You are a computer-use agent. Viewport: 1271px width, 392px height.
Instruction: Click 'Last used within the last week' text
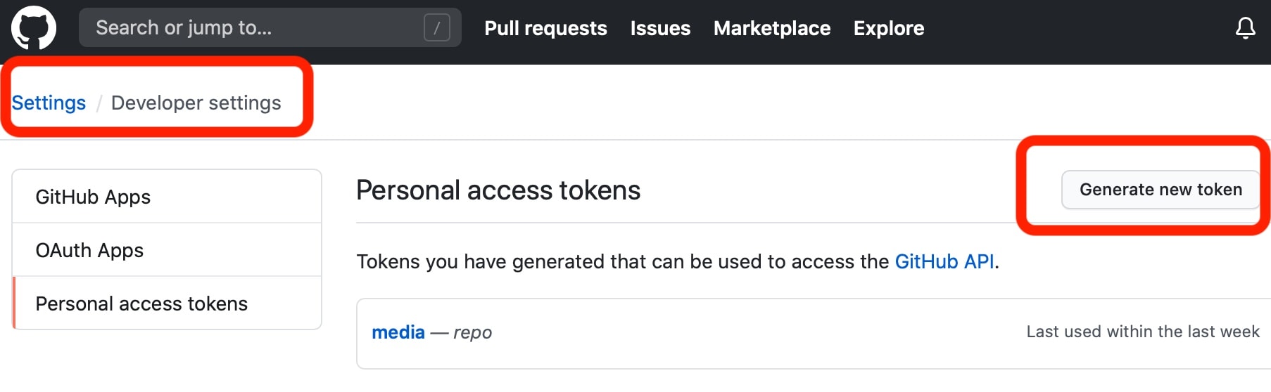(1143, 332)
